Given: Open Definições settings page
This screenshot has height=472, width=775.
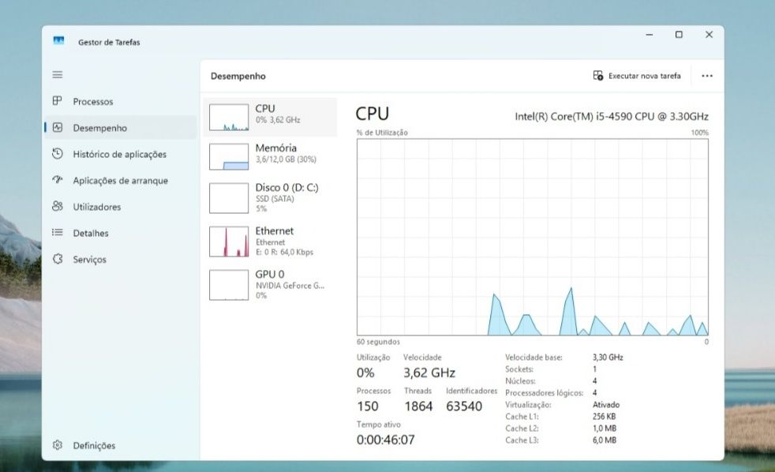Looking at the screenshot, I should (x=121, y=445).
